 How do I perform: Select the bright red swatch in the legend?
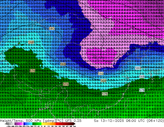pos(56,124)
